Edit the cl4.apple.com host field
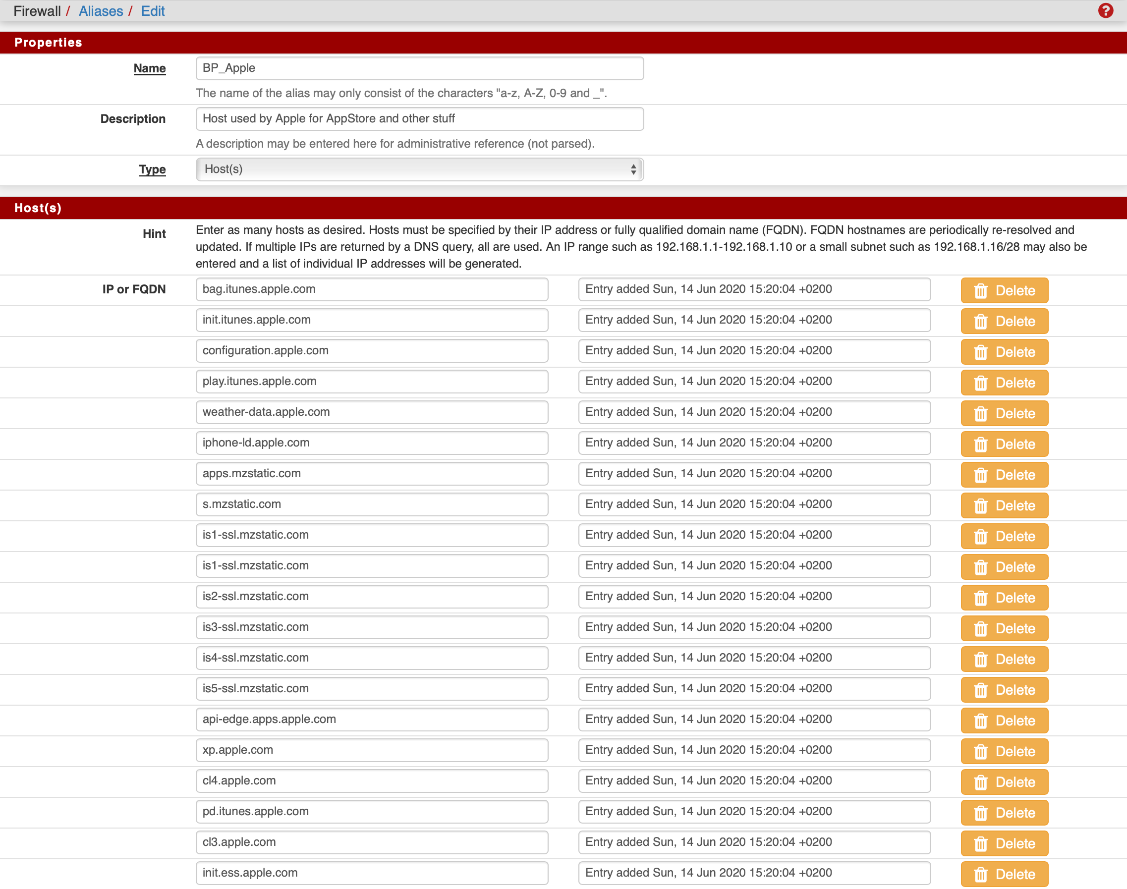Image resolution: width=1127 pixels, height=889 pixels. [372, 781]
